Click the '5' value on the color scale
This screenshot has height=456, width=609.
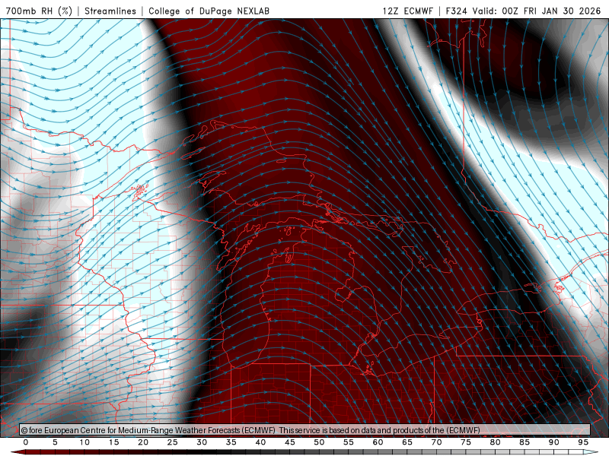coord(55,442)
